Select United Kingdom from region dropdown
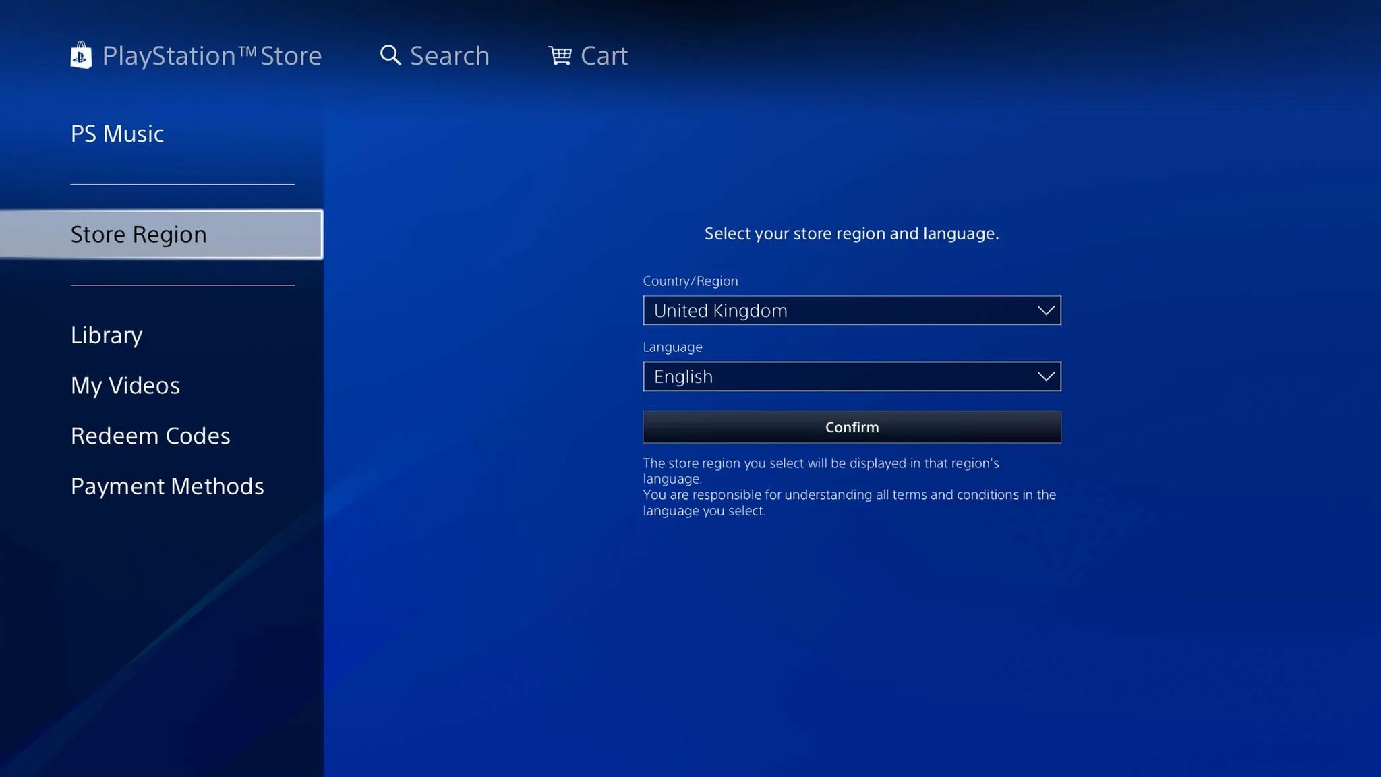1381x777 pixels. (851, 310)
